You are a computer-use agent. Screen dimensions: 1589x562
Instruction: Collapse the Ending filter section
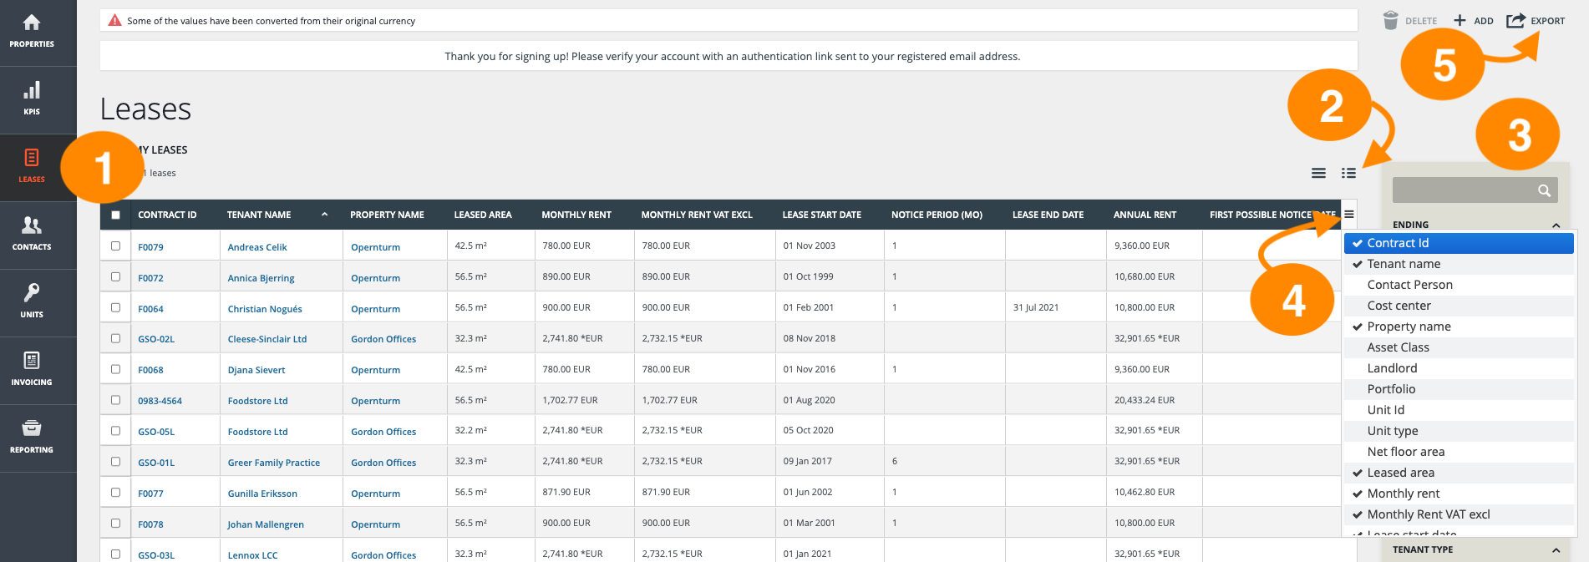pos(1556,225)
